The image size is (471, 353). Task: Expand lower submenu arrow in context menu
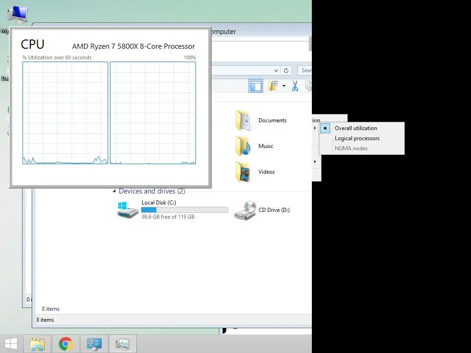pyautogui.click(x=315, y=161)
